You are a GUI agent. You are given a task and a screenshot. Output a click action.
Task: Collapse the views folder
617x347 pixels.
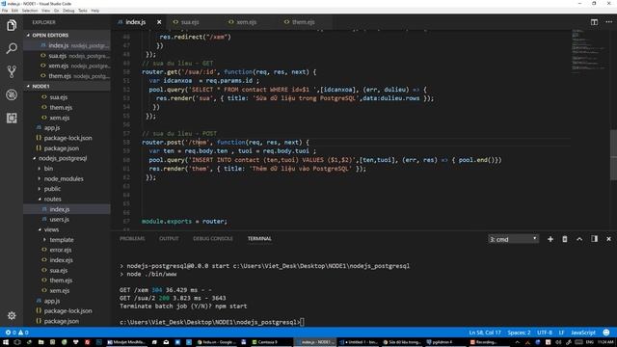(51, 229)
